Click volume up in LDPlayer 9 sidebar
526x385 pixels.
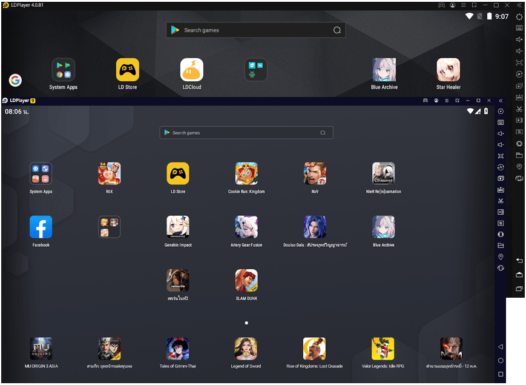[501, 133]
